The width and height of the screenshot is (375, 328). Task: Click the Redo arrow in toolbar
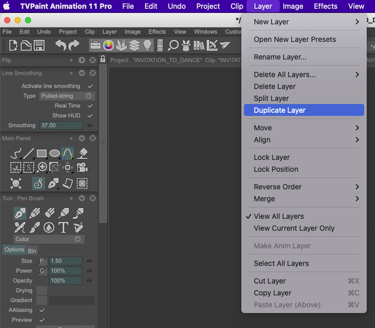tap(74, 45)
